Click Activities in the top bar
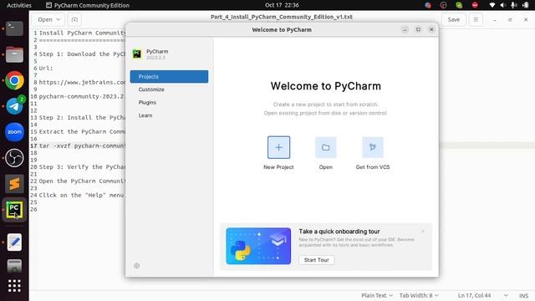The width and height of the screenshot is (535, 301). coord(19,5)
